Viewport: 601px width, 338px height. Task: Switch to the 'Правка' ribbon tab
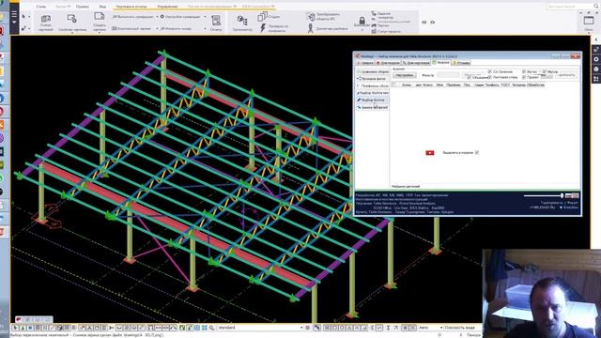[x=82, y=7]
